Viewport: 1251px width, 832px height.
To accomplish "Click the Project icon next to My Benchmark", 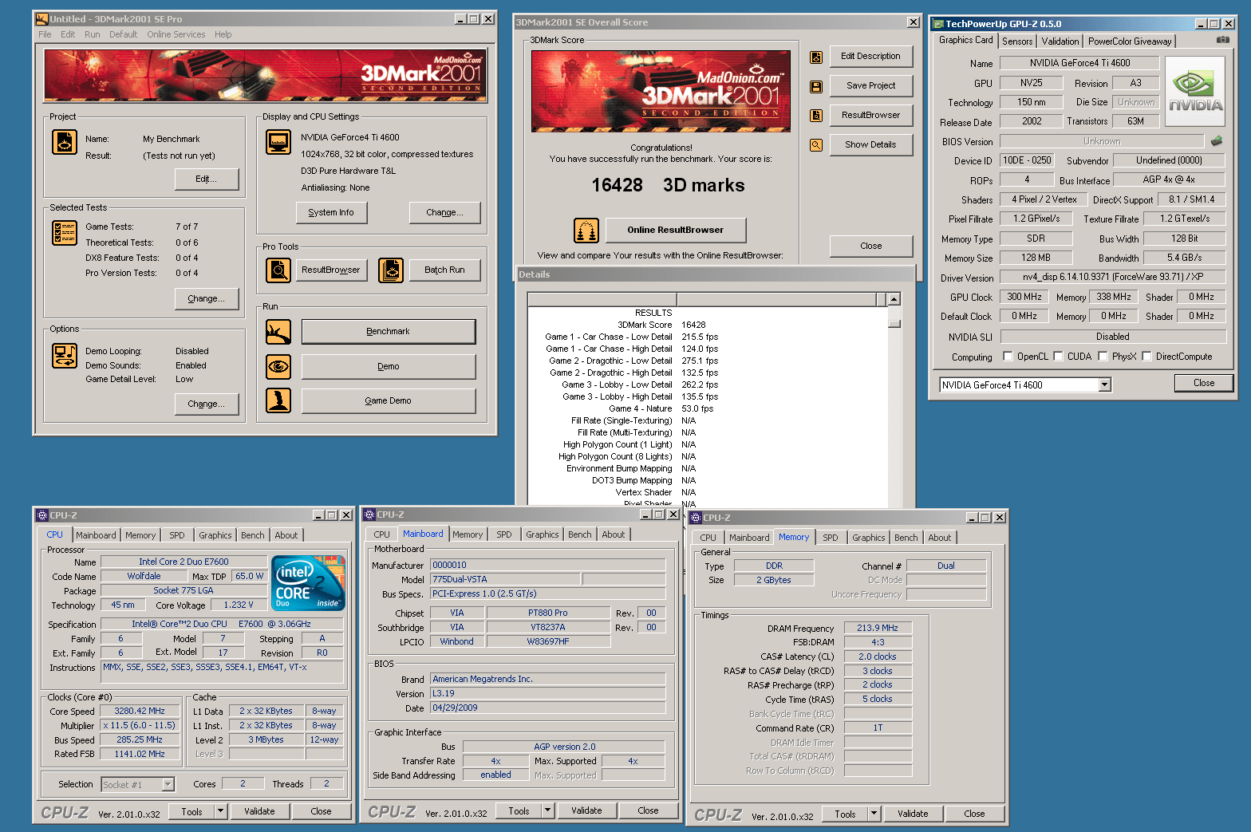I will [64, 142].
